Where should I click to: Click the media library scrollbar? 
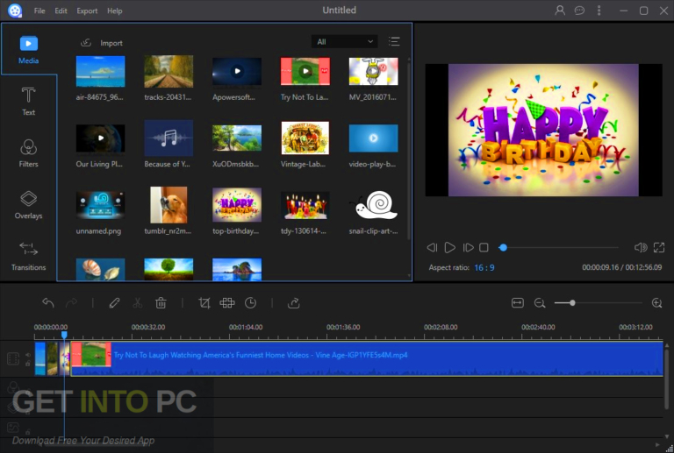pyautogui.click(x=409, y=150)
